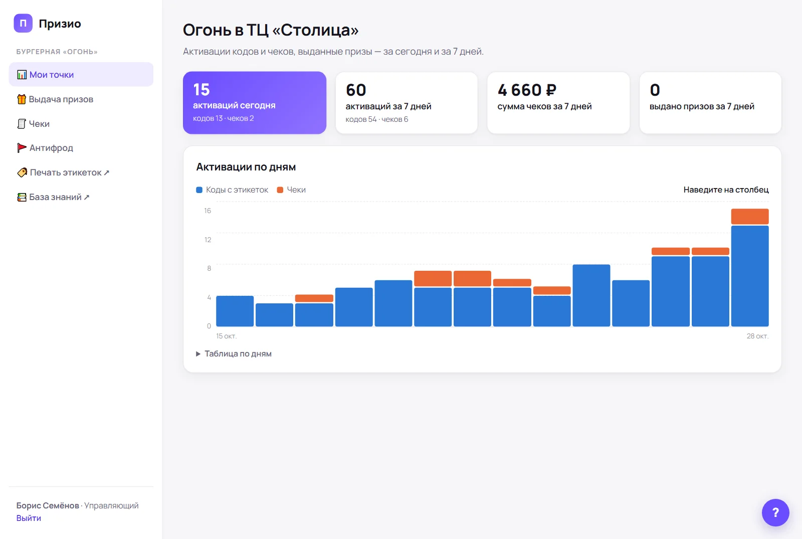Open help with the question mark button
Screen dimensions: 802x539
point(775,512)
